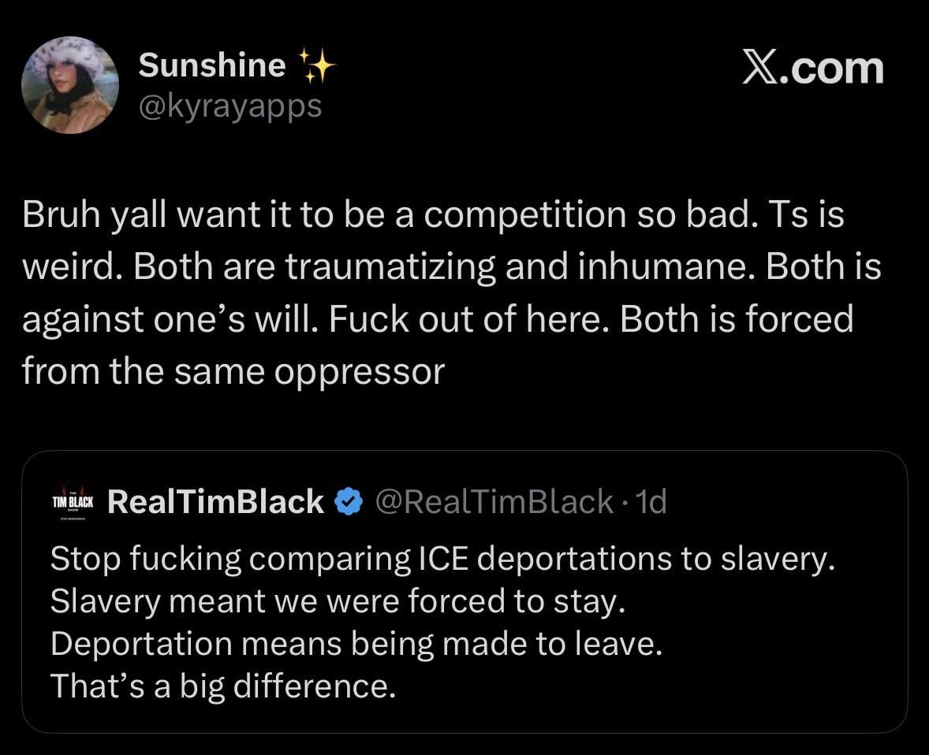
Task: Open the @kyrayapps handle link
Action: pyautogui.click(x=230, y=105)
